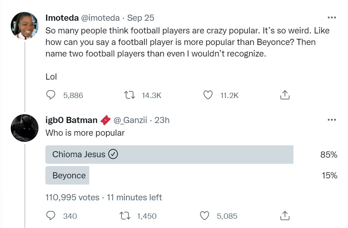Image resolution: width=348 pixels, height=228 pixels.
Task: Open more options on Imoteda's tweet
Action: tap(331, 18)
